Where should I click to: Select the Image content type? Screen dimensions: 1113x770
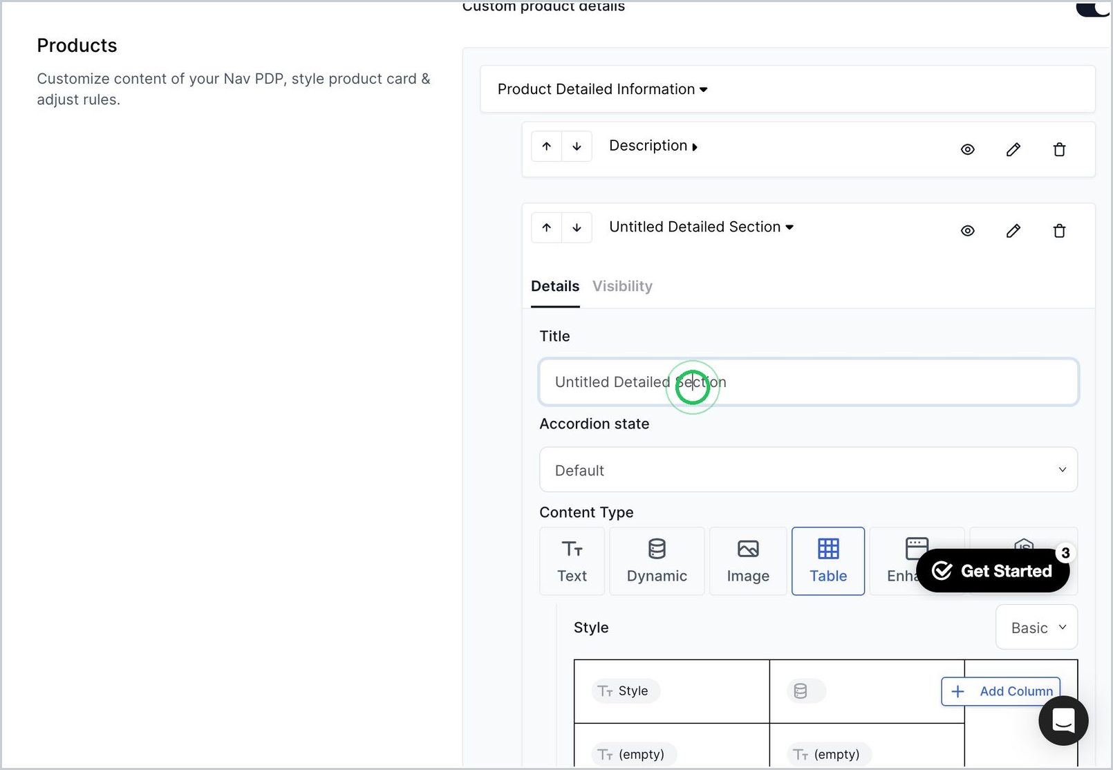[748, 561]
